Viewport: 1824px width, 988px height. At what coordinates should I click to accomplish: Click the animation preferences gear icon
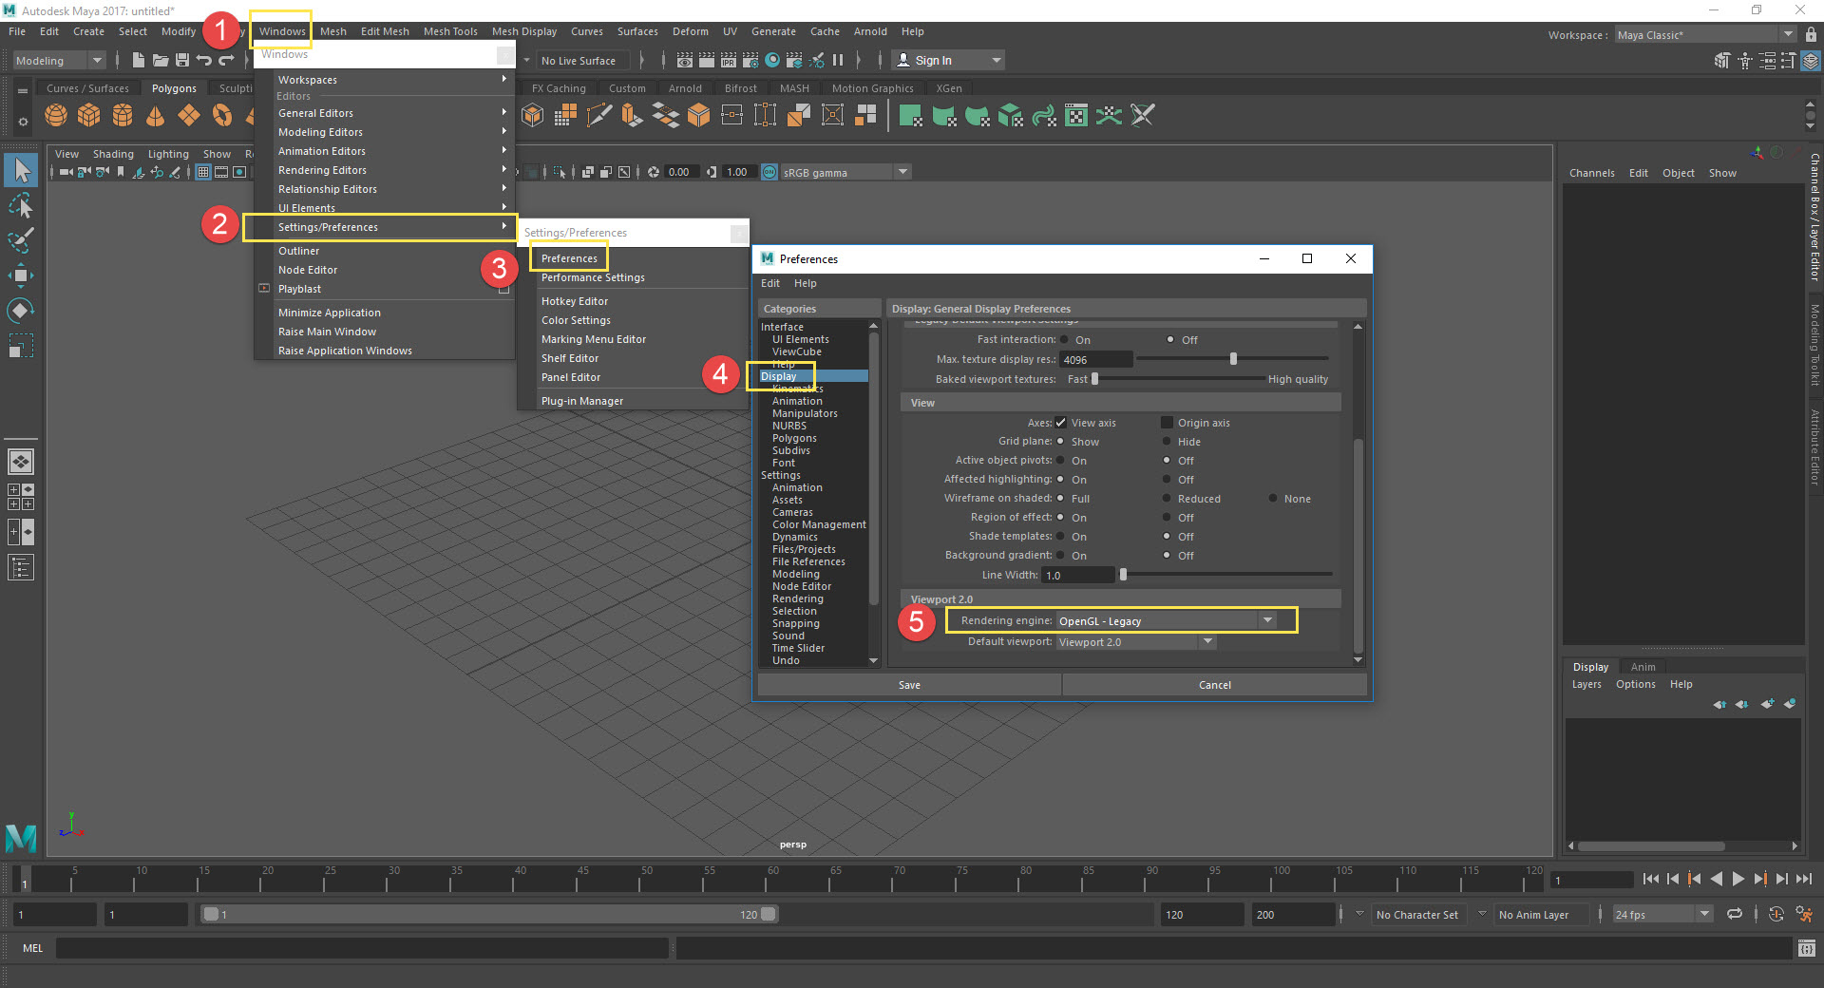[1804, 914]
